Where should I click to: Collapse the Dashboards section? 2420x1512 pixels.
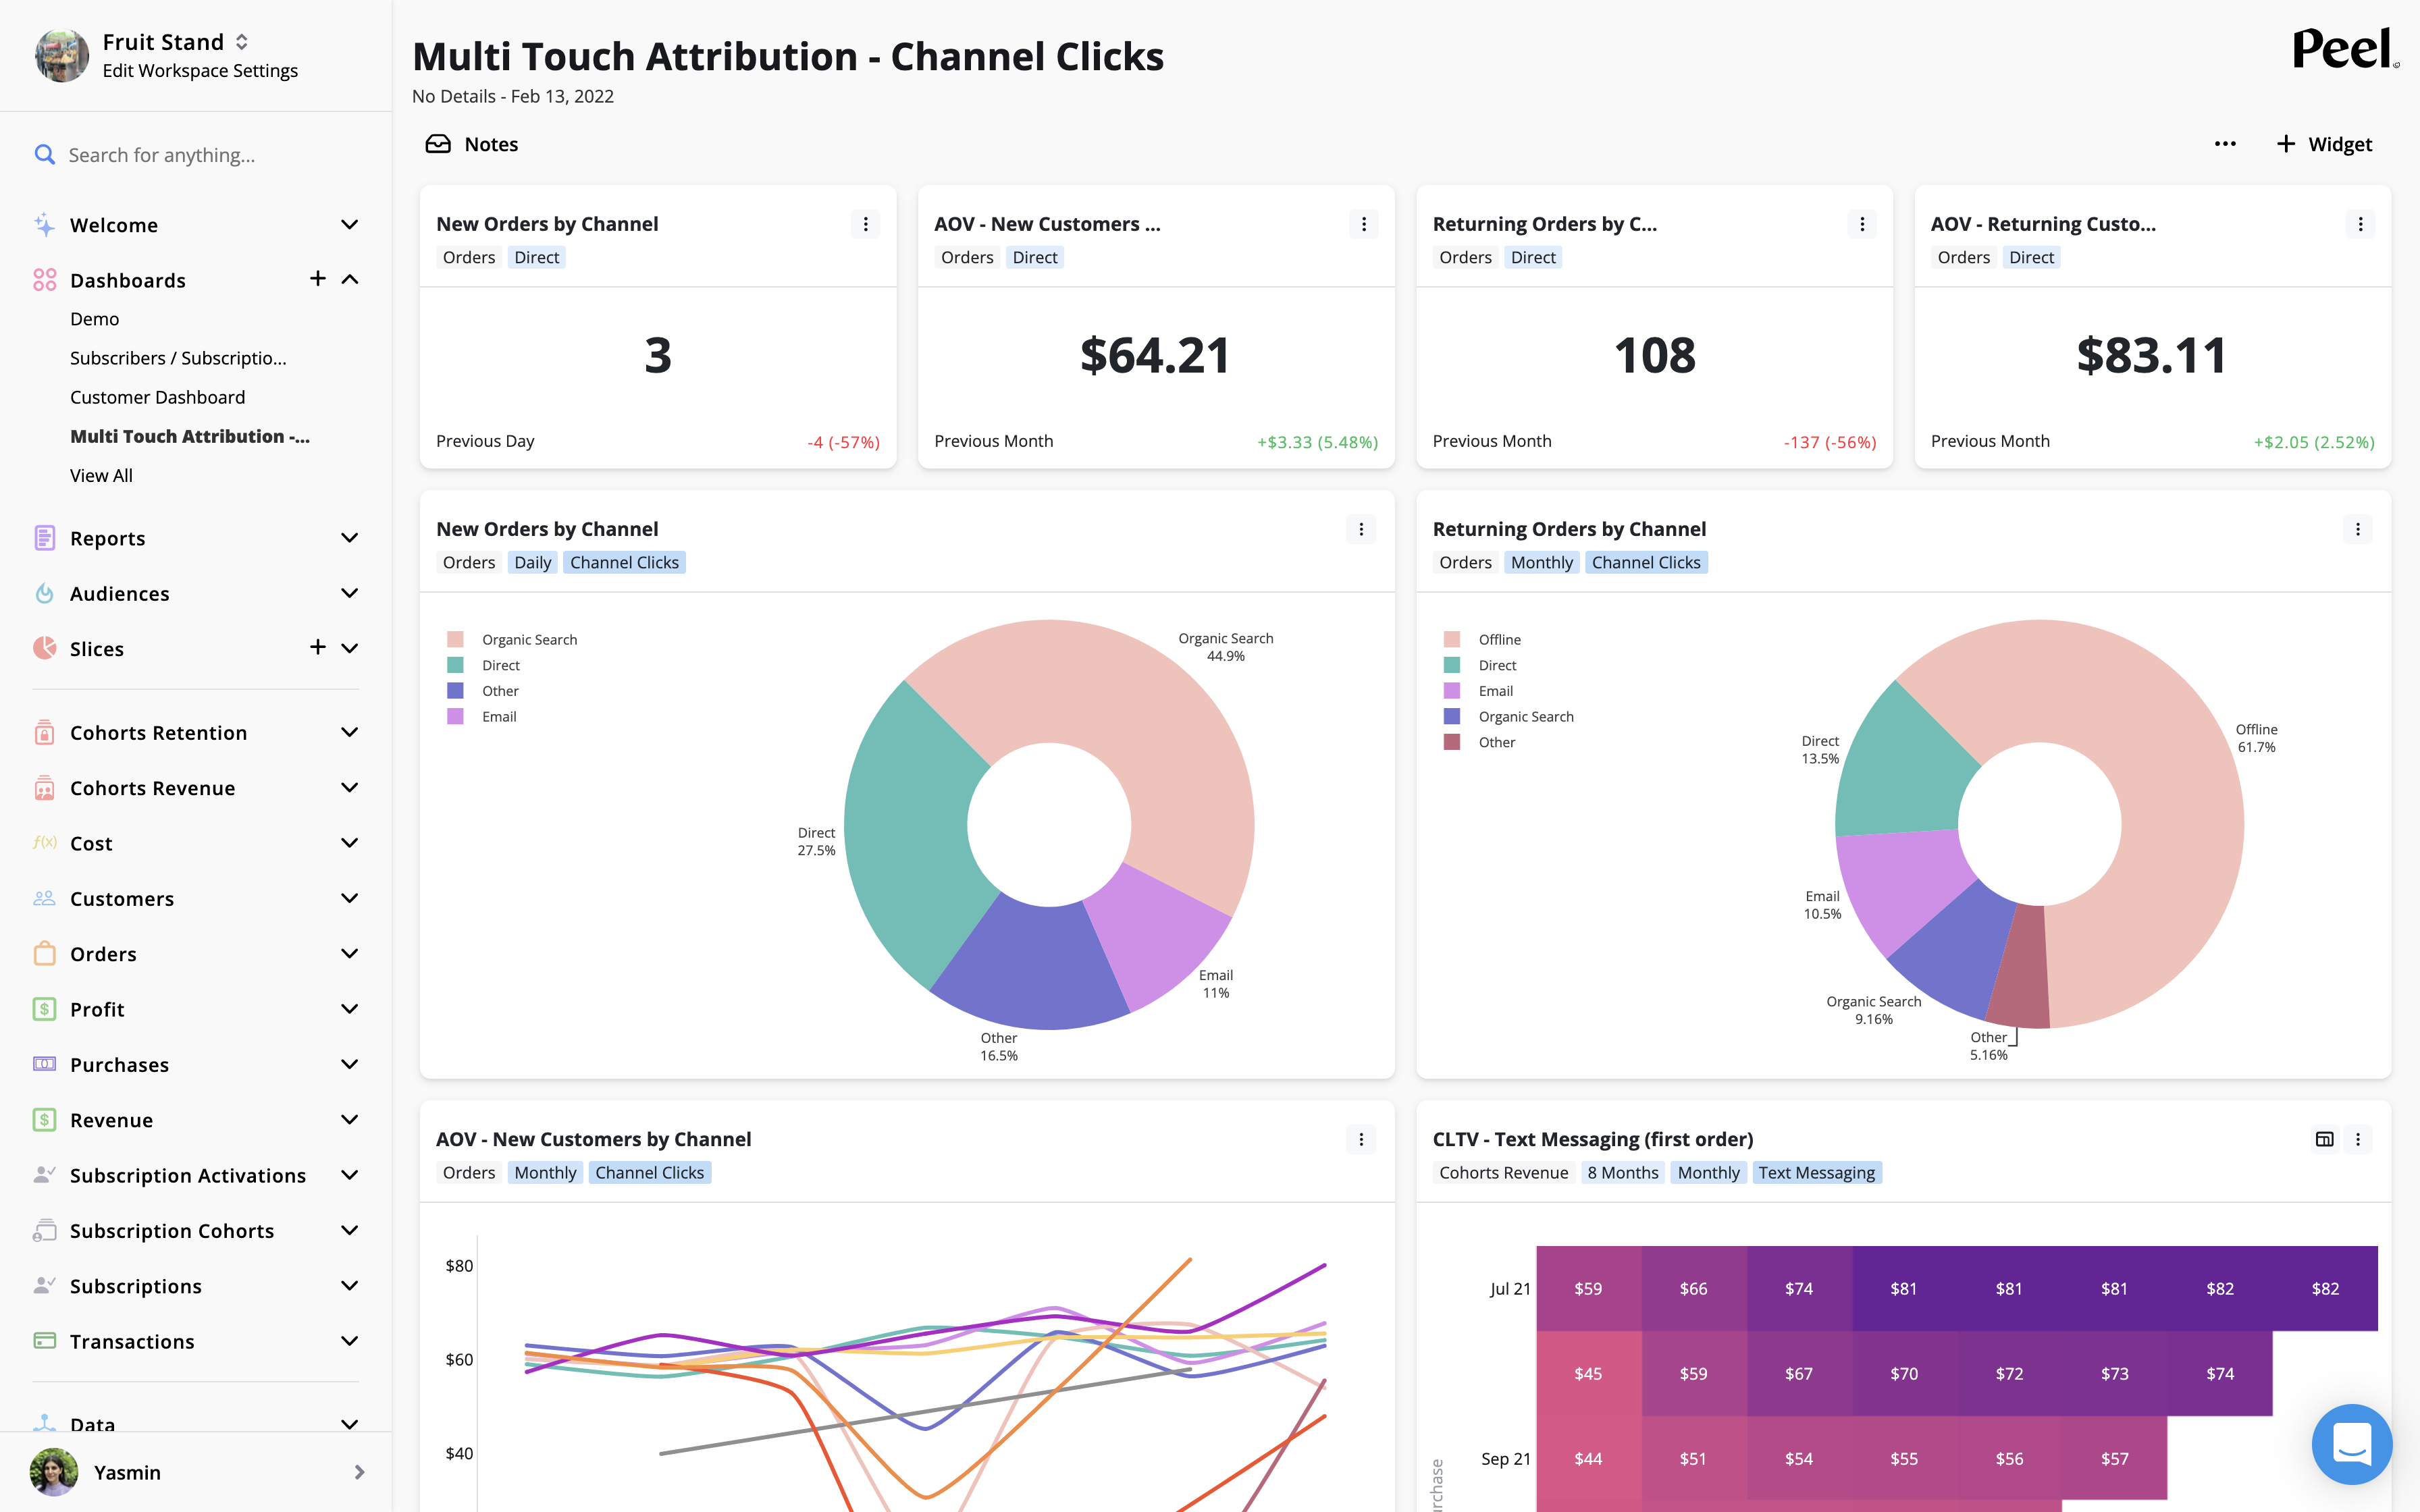point(349,279)
